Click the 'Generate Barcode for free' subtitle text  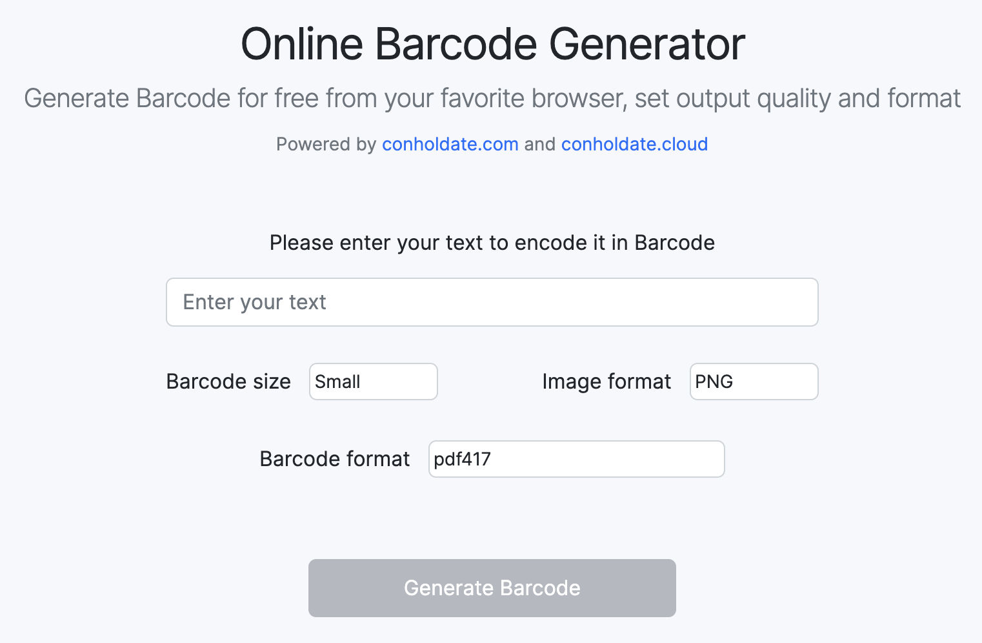(x=492, y=98)
